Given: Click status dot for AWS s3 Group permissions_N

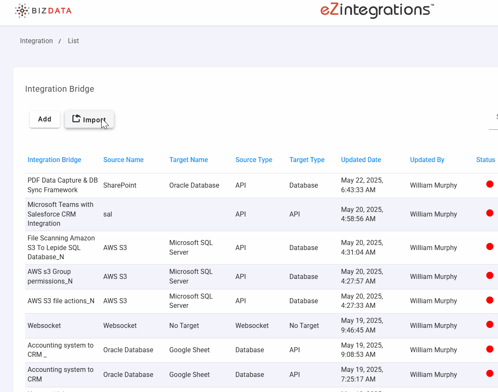Looking at the screenshot, I should point(490,276).
